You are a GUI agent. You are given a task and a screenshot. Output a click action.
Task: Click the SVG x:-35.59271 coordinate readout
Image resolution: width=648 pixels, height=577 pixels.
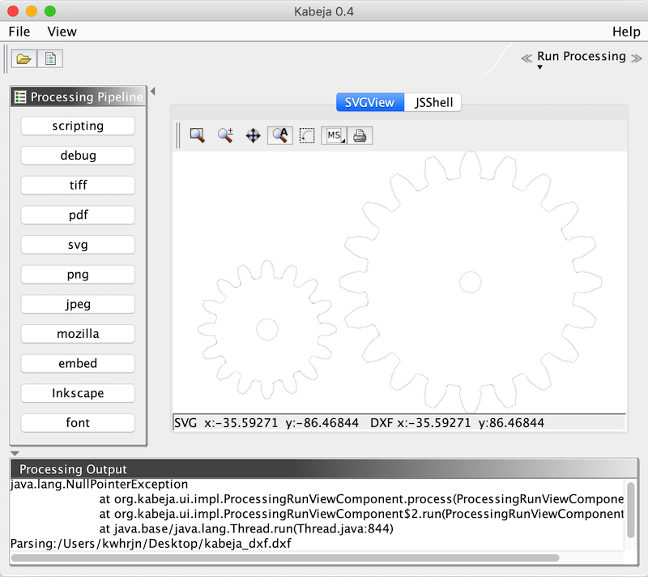(x=266, y=423)
